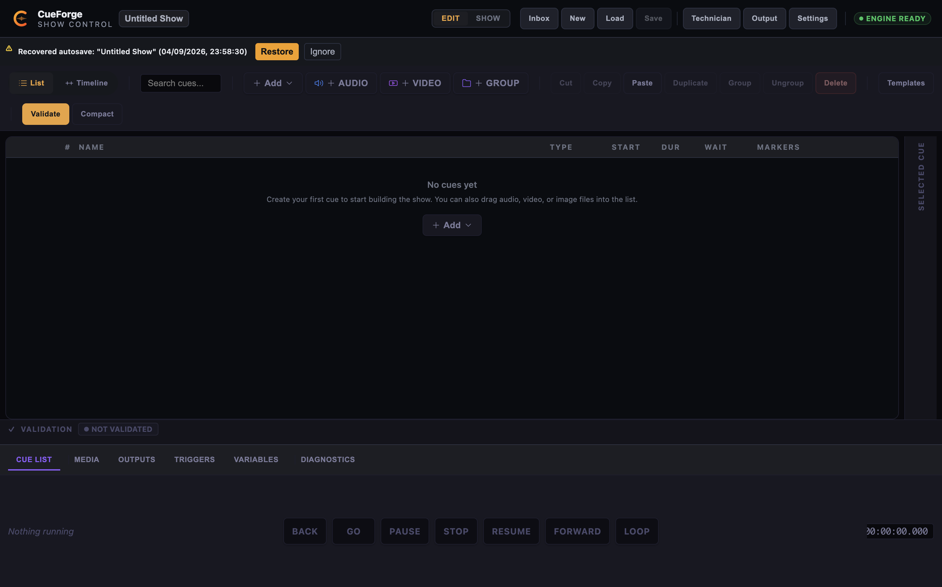Click the autosave warning triangle icon
This screenshot has height=587, width=942.
click(9, 48)
